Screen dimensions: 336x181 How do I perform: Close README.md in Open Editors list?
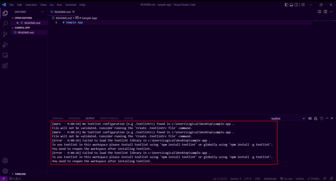click(17, 23)
